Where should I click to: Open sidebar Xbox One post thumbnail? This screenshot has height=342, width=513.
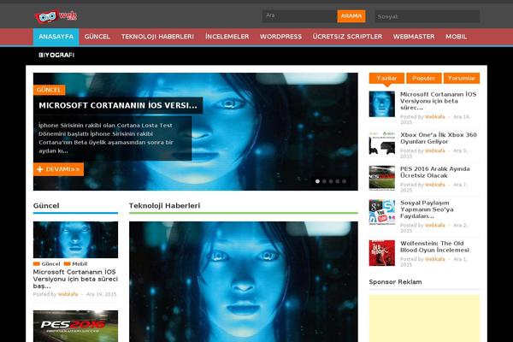(382, 143)
